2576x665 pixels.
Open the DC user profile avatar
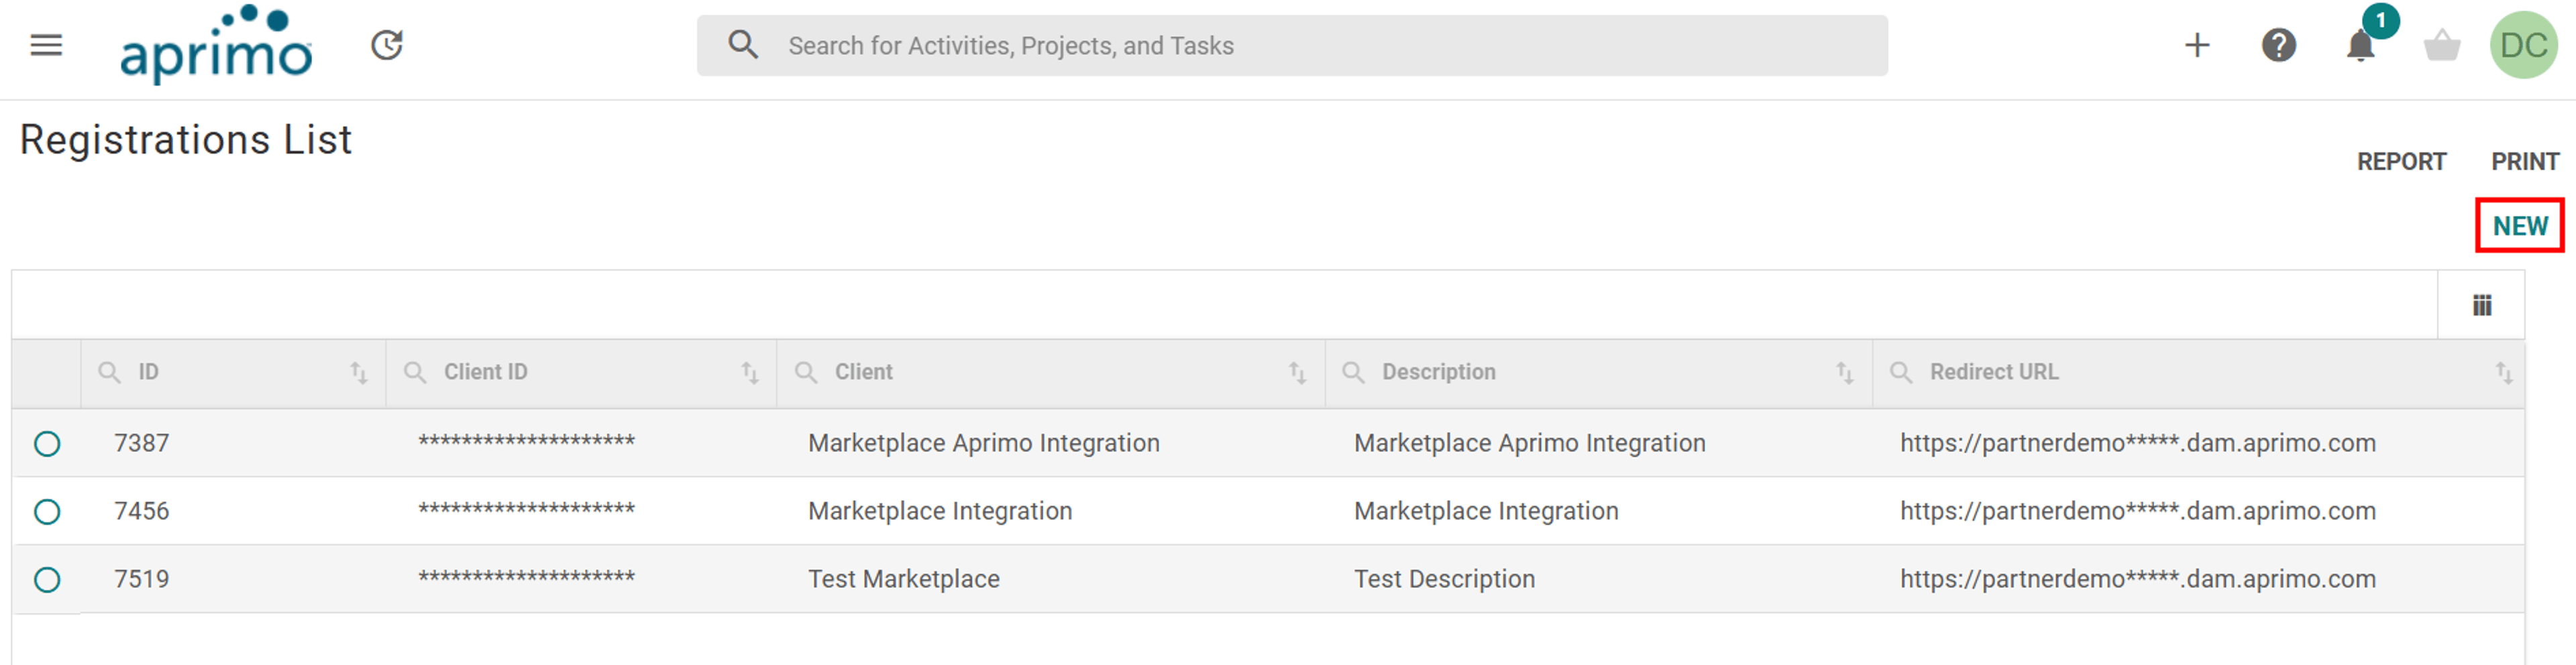[2523, 45]
